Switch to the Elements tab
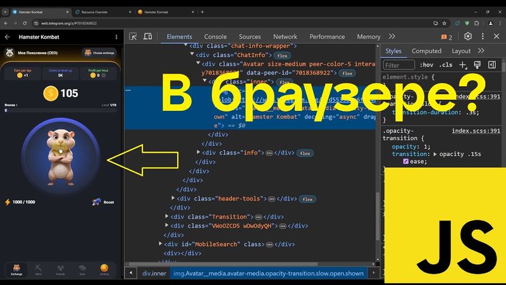This screenshot has height=285, width=506. click(x=179, y=37)
